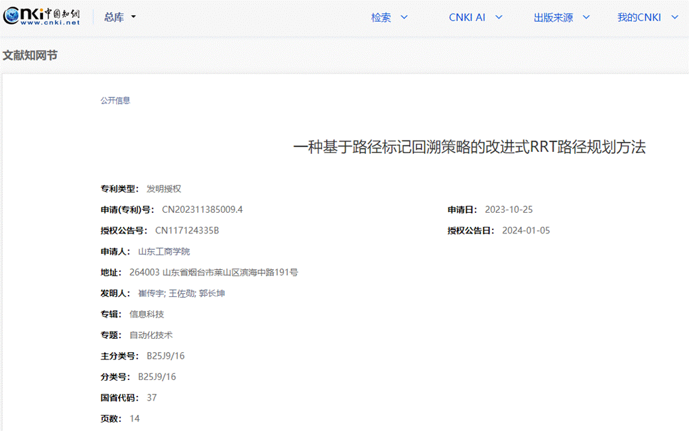Select inventor 崔传宇
The width and height of the screenshot is (689, 431).
(151, 293)
